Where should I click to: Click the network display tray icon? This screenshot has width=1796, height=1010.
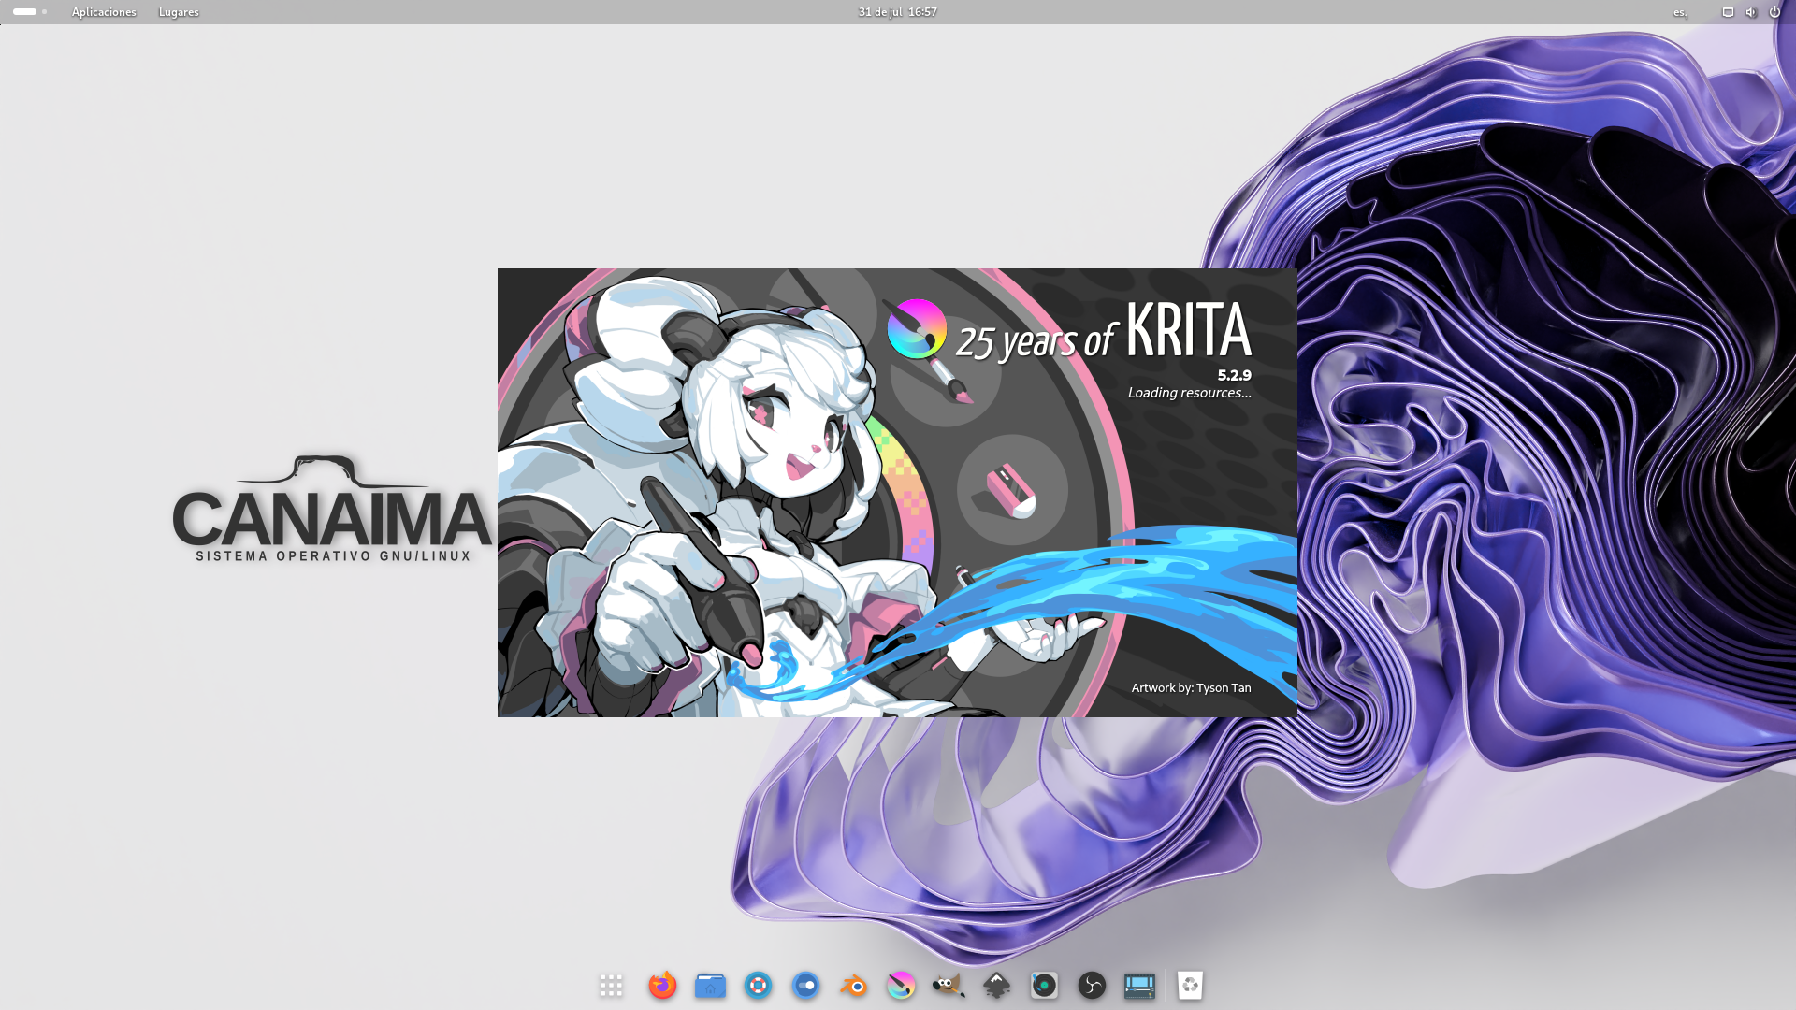click(1728, 12)
